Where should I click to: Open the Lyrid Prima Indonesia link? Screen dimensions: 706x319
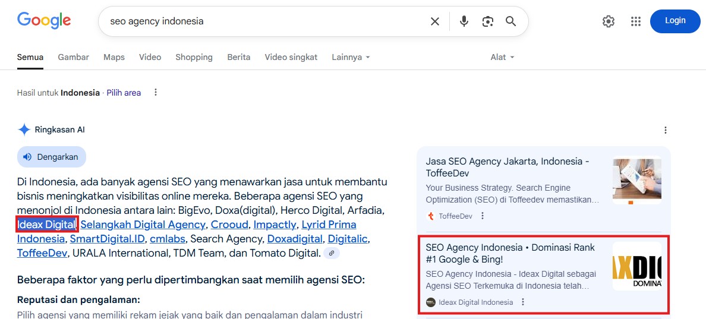329,225
